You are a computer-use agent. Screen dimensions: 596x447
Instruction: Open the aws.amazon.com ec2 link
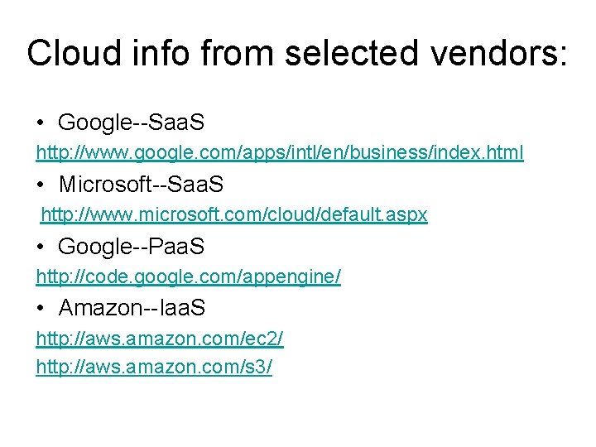(159, 339)
